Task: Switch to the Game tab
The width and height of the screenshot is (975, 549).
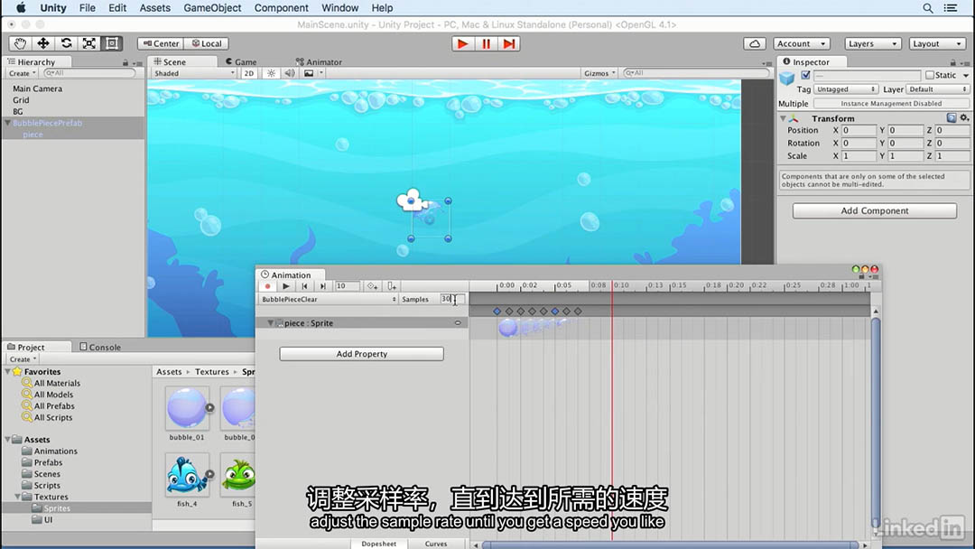Action: [241, 62]
